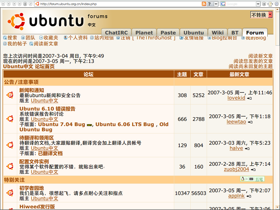Click the Google search engine icon
The image size is (280, 210).
pyautogui.click(x=223, y=4)
